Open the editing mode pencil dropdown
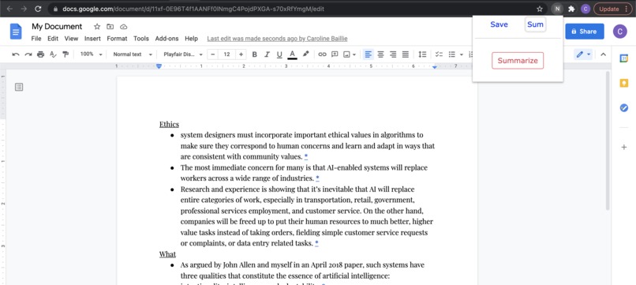This screenshot has width=636, height=285. (583, 54)
